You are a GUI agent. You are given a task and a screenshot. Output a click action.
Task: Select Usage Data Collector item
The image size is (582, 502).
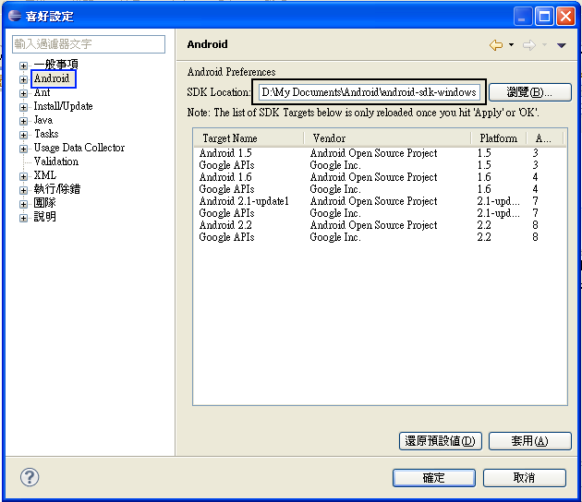pos(79,148)
